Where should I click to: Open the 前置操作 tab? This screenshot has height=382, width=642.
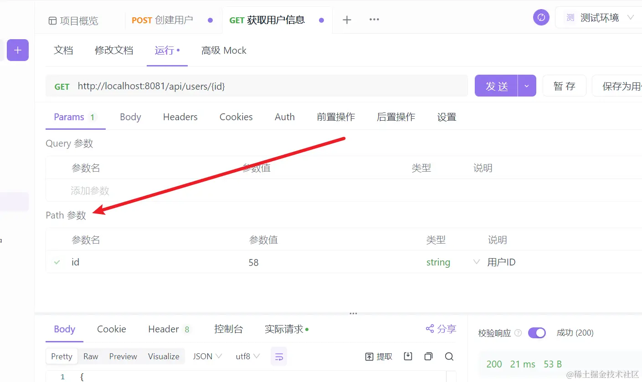pyautogui.click(x=336, y=117)
